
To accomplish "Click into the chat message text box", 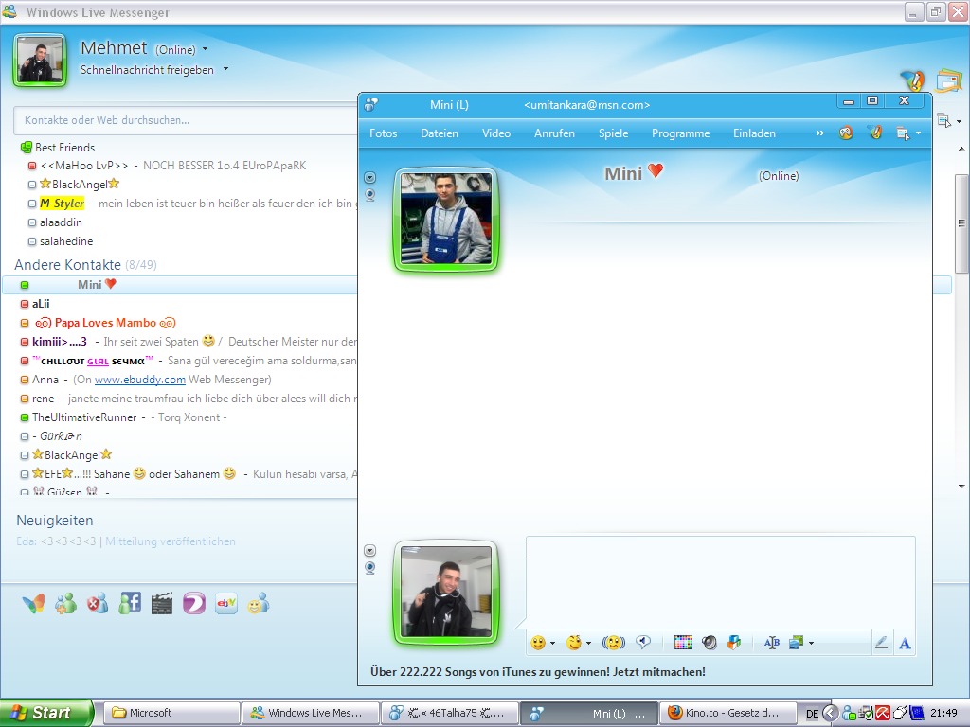I will click(721, 582).
